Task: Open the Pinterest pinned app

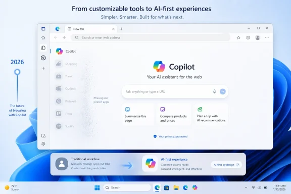Action: pyautogui.click(x=66, y=101)
